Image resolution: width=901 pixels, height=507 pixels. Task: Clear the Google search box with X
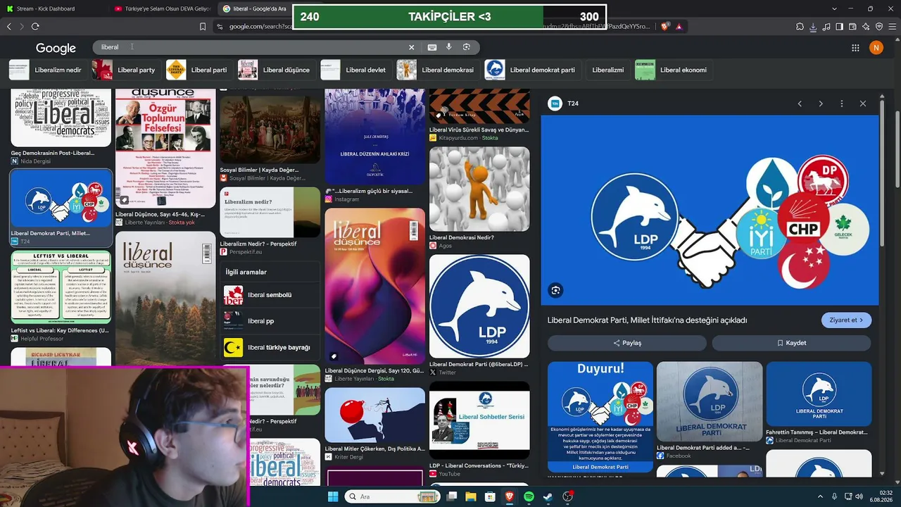(412, 47)
